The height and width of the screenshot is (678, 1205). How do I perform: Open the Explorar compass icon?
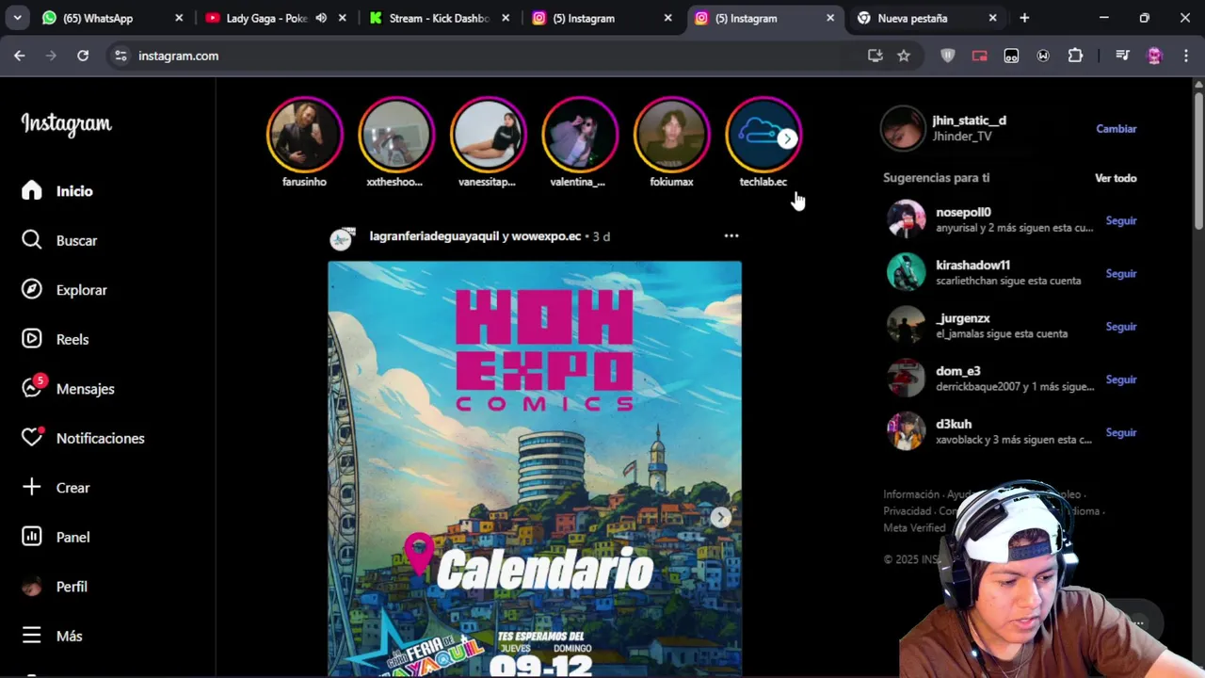[x=32, y=290]
